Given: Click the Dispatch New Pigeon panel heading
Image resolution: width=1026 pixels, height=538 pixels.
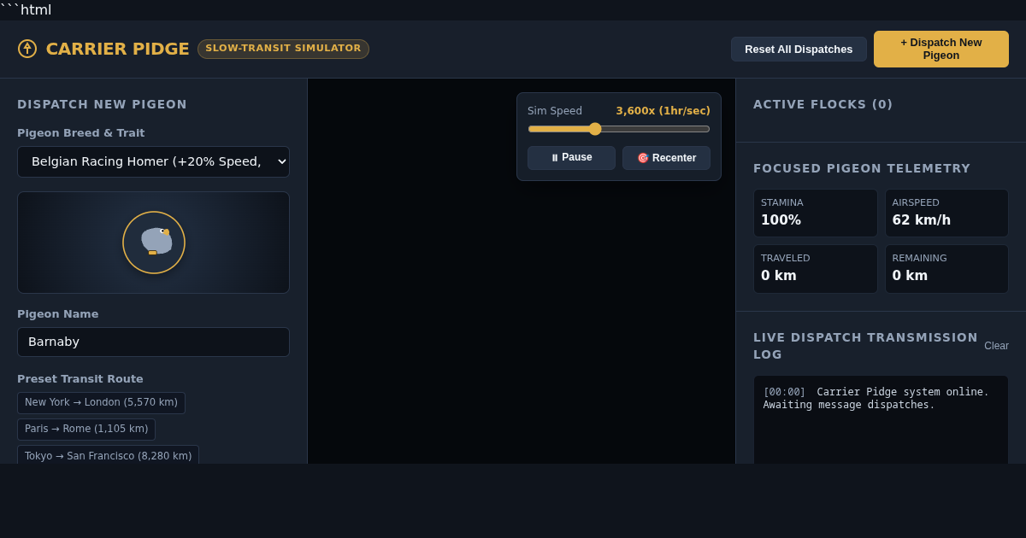Looking at the screenshot, I should (x=102, y=104).
